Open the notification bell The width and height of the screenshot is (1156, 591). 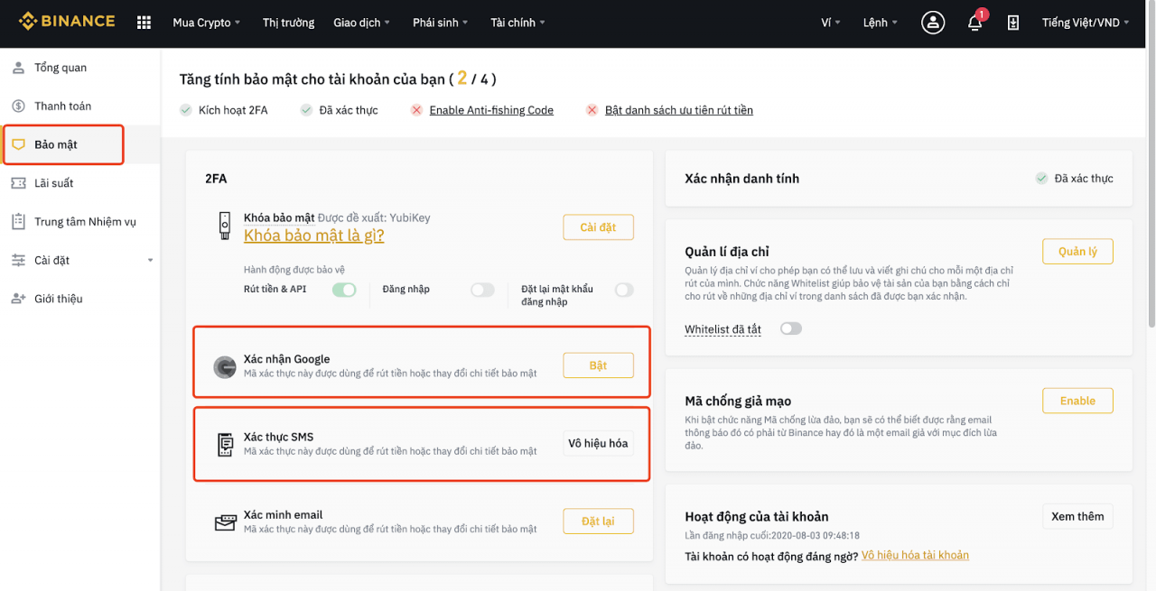click(x=974, y=23)
